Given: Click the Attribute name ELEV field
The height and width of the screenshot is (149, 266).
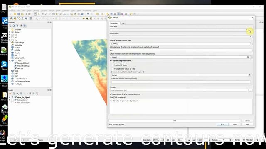Looking at the screenshot, I should click(x=181, y=50).
